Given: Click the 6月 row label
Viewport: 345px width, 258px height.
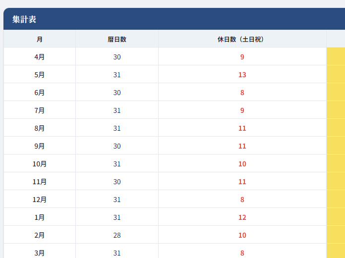Looking at the screenshot, I should click(x=39, y=93).
